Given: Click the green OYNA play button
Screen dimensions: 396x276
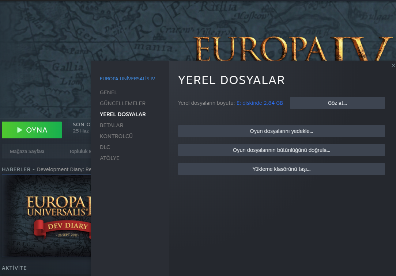Looking at the screenshot, I should point(32,130).
